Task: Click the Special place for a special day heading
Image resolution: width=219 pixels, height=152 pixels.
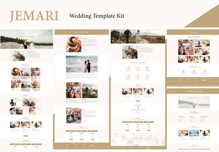Action: 194,91
